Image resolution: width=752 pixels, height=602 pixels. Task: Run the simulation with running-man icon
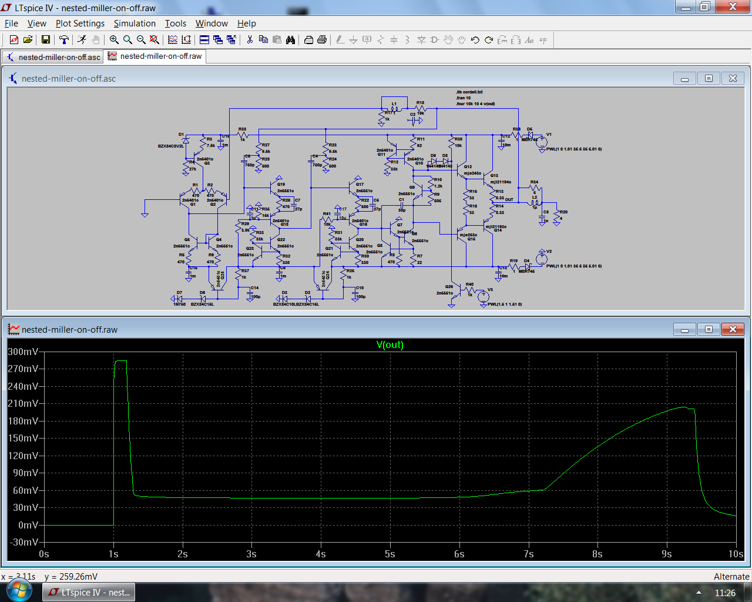click(x=82, y=40)
